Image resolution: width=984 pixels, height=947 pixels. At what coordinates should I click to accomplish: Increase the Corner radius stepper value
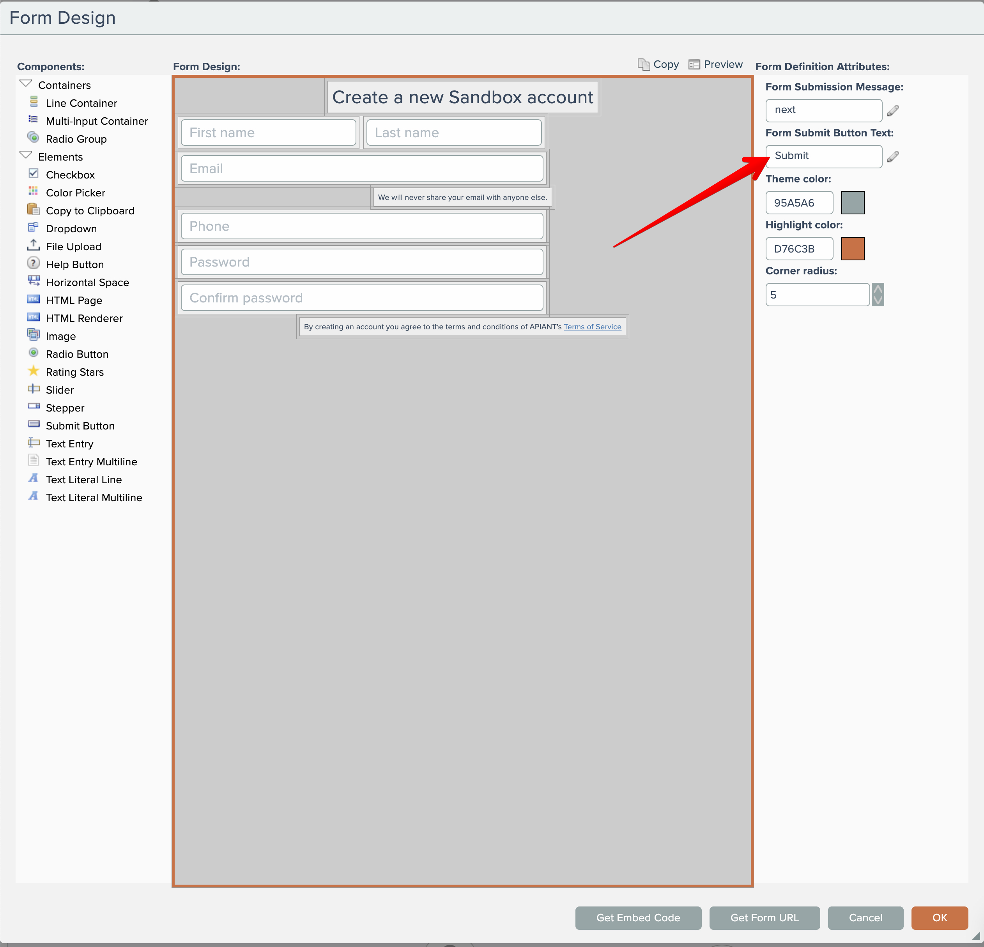pos(878,290)
